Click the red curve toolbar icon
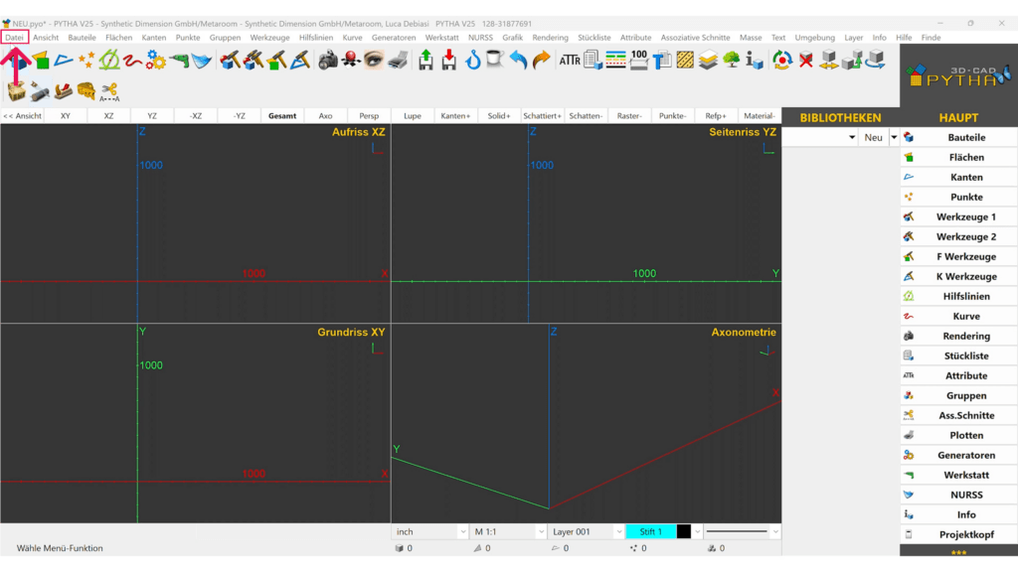The image size is (1018, 572). point(132,61)
